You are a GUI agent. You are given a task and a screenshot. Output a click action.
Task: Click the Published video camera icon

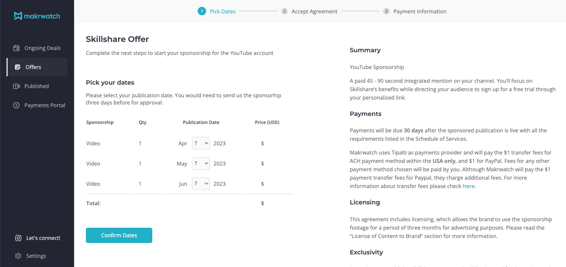click(x=16, y=86)
